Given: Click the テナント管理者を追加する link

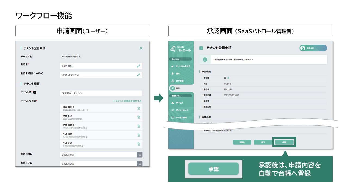Looking at the screenshot, I should coord(127,101).
